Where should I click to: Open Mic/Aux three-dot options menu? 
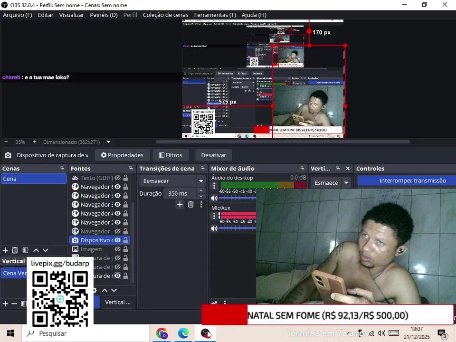pyautogui.click(x=214, y=216)
